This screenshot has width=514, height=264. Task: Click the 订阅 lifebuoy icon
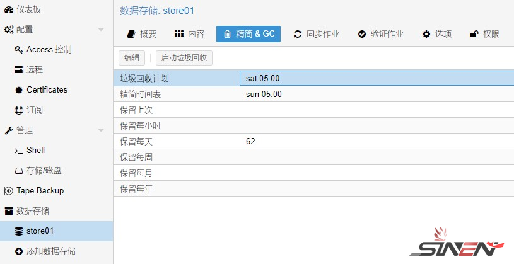click(19, 110)
